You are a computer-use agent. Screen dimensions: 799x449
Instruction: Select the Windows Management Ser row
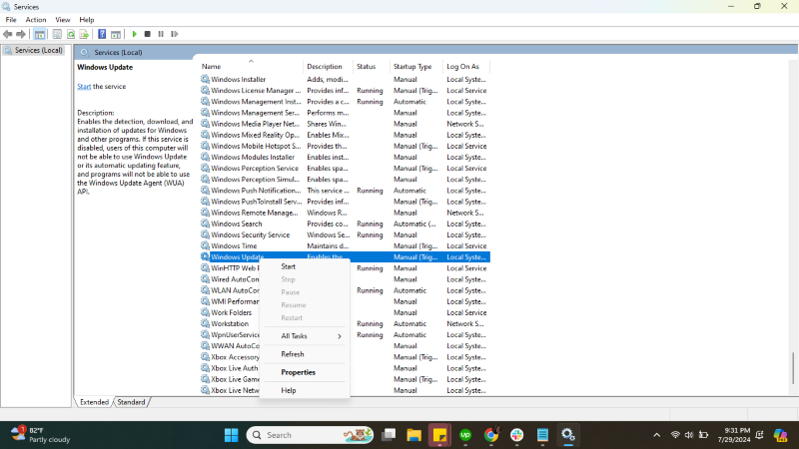coord(345,113)
